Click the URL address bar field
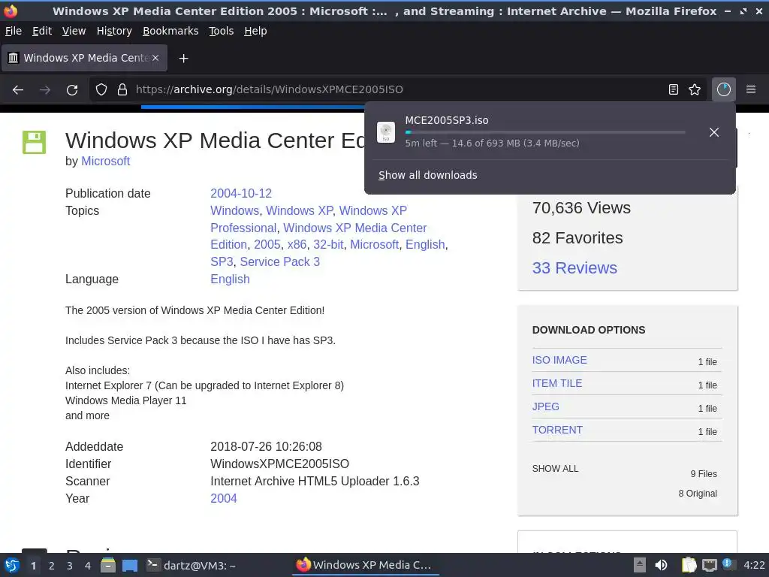 pyautogui.click(x=397, y=89)
